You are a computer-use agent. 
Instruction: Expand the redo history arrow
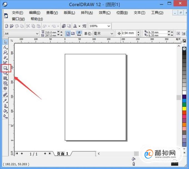[58, 26]
